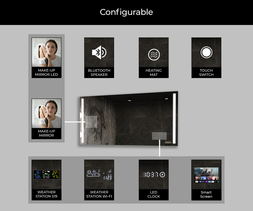Choose the "WEATHER STATION WI-FI" label
The image size is (253, 211).
click(99, 194)
